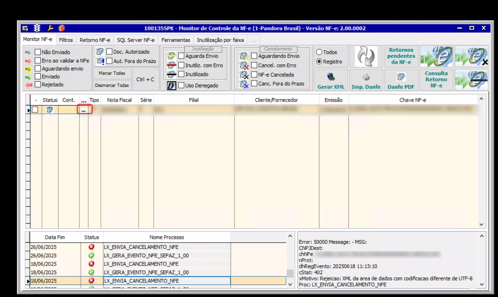
Task: Switch to the Filtros tab
Action: tap(66, 40)
